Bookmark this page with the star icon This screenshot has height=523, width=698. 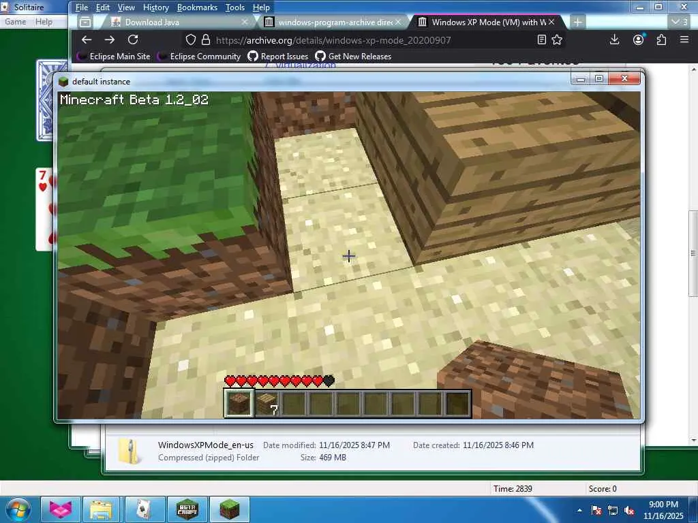[557, 40]
